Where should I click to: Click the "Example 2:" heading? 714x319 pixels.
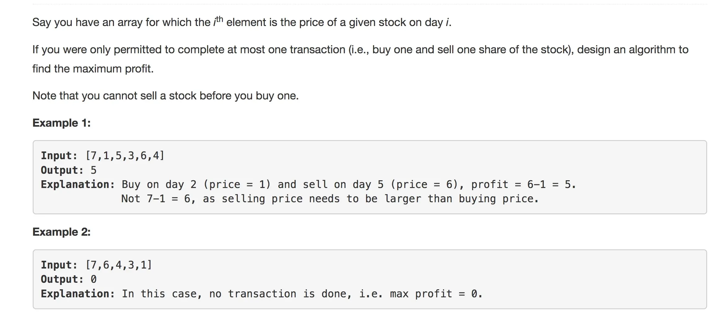(x=61, y=232)
